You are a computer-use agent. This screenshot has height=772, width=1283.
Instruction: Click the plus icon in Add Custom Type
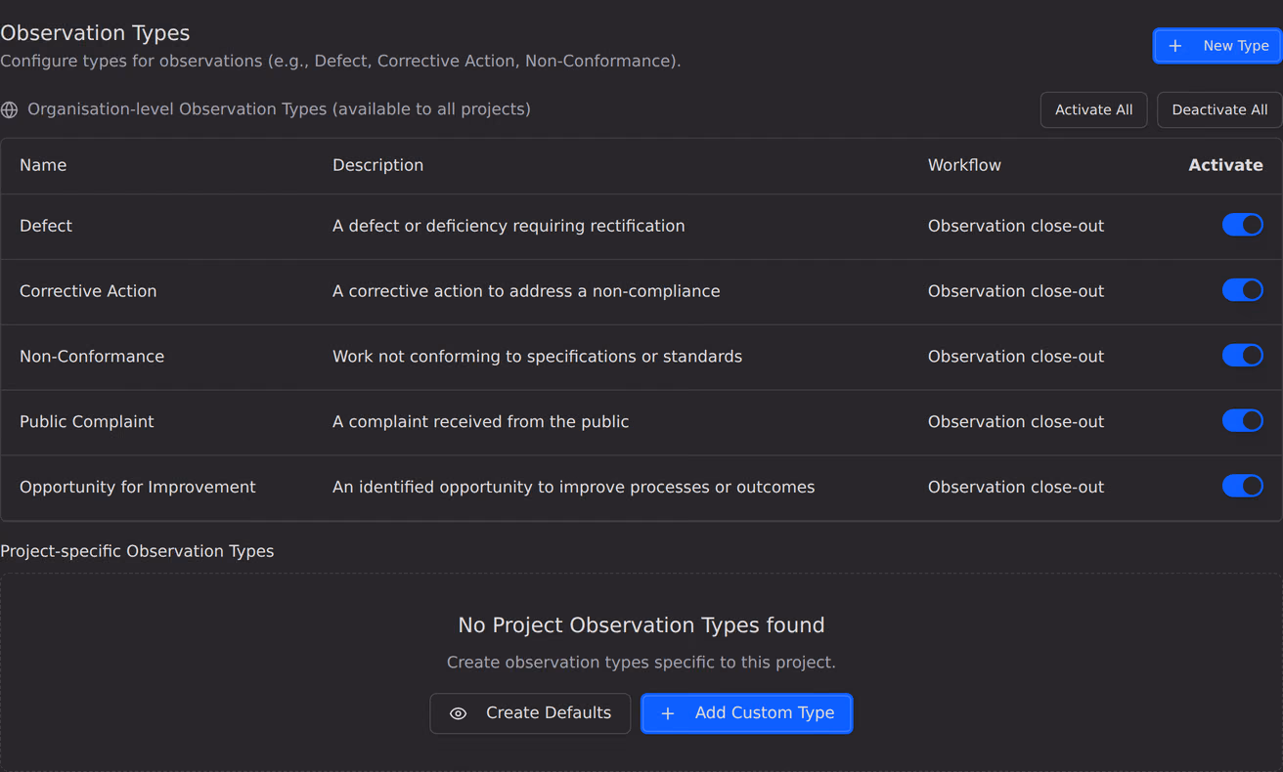point(668,713)
